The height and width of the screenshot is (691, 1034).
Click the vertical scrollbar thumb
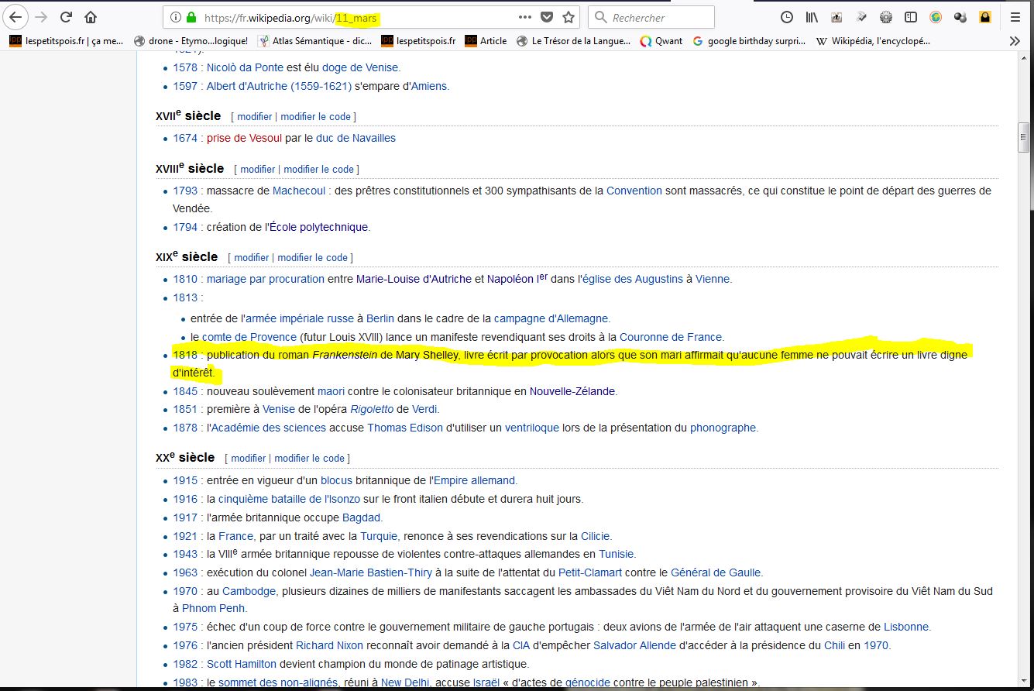click(1023, 137)
